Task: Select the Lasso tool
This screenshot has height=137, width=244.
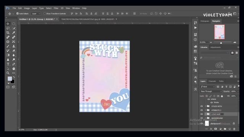Action: tap(8, 28)
